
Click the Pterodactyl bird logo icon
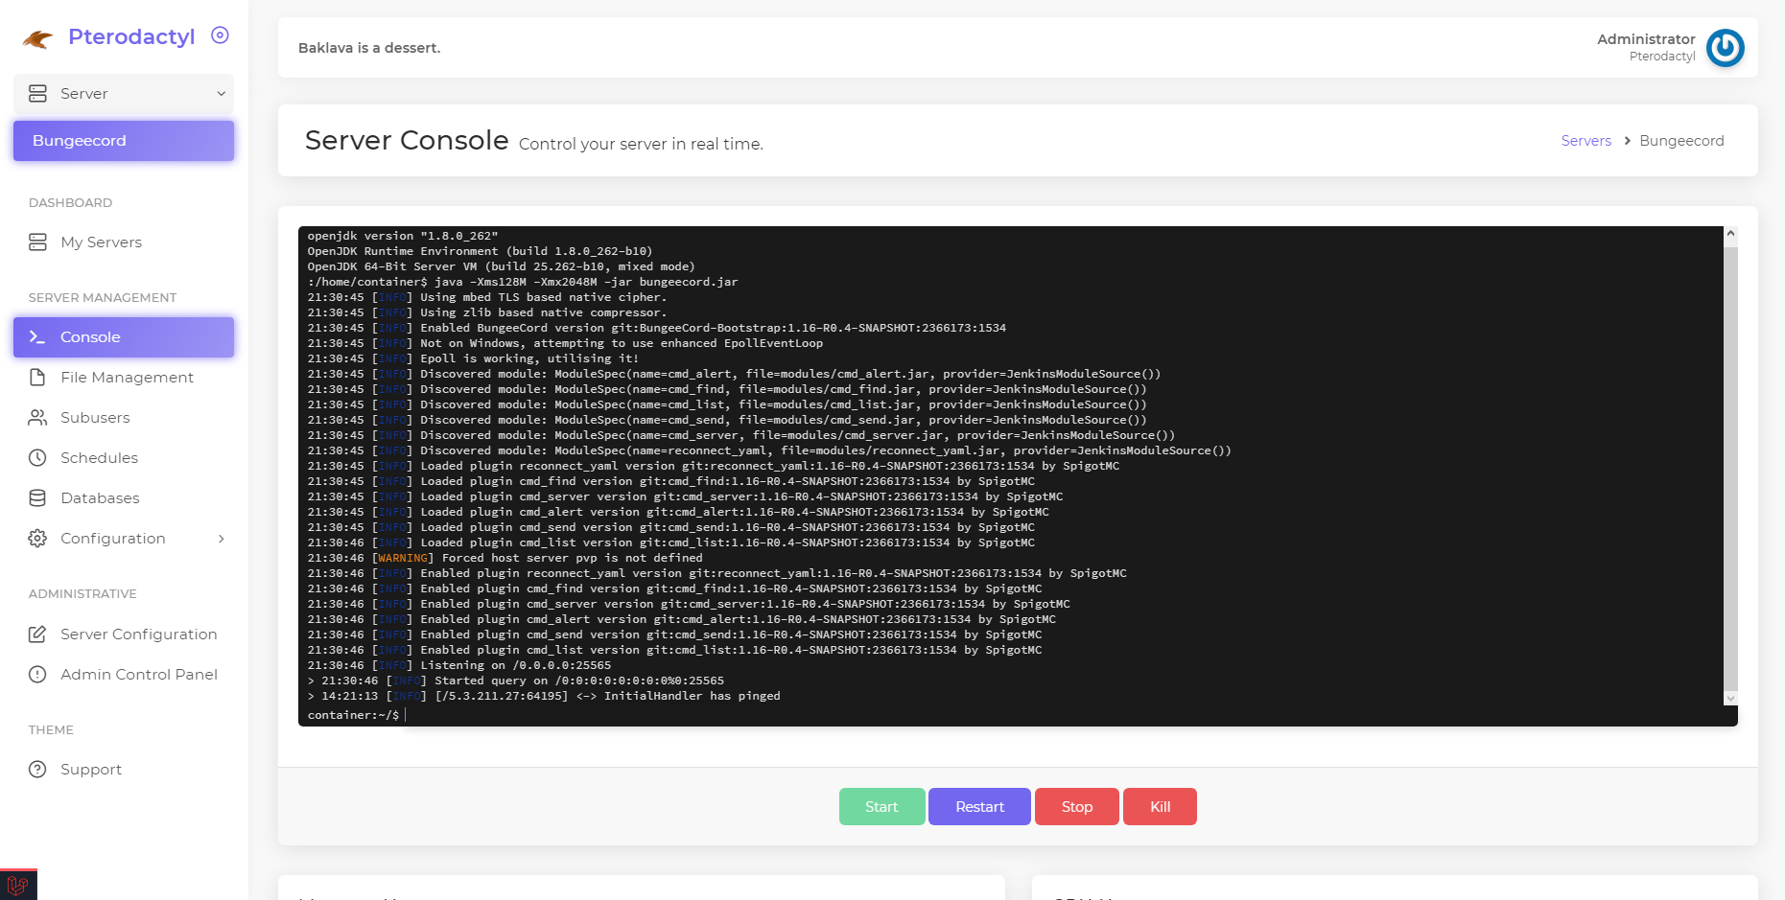[38, 38]
